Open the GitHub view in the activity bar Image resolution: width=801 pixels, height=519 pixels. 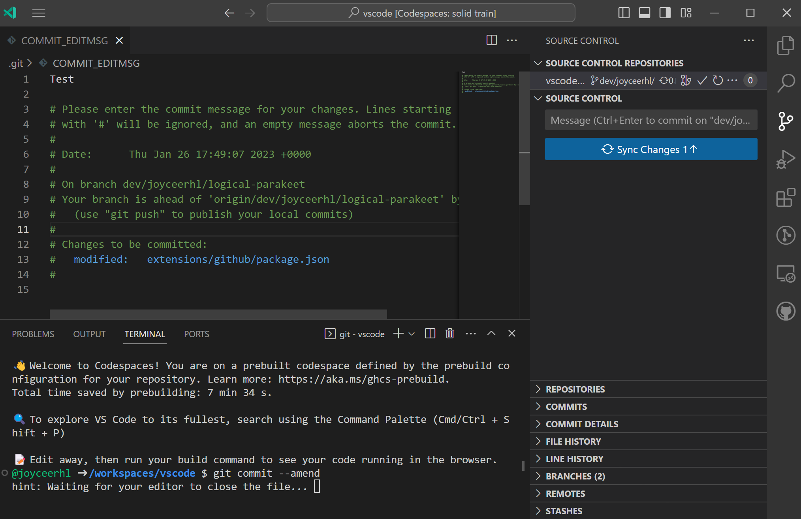[x=786, y=311]
